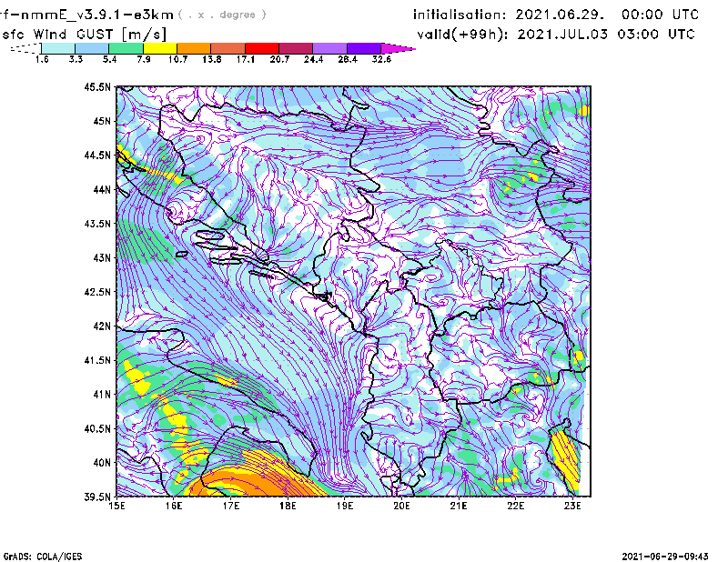Screen dimensions: 728x562
Task: Click the dashed white arrow at legend start
Action: (25, 48)
